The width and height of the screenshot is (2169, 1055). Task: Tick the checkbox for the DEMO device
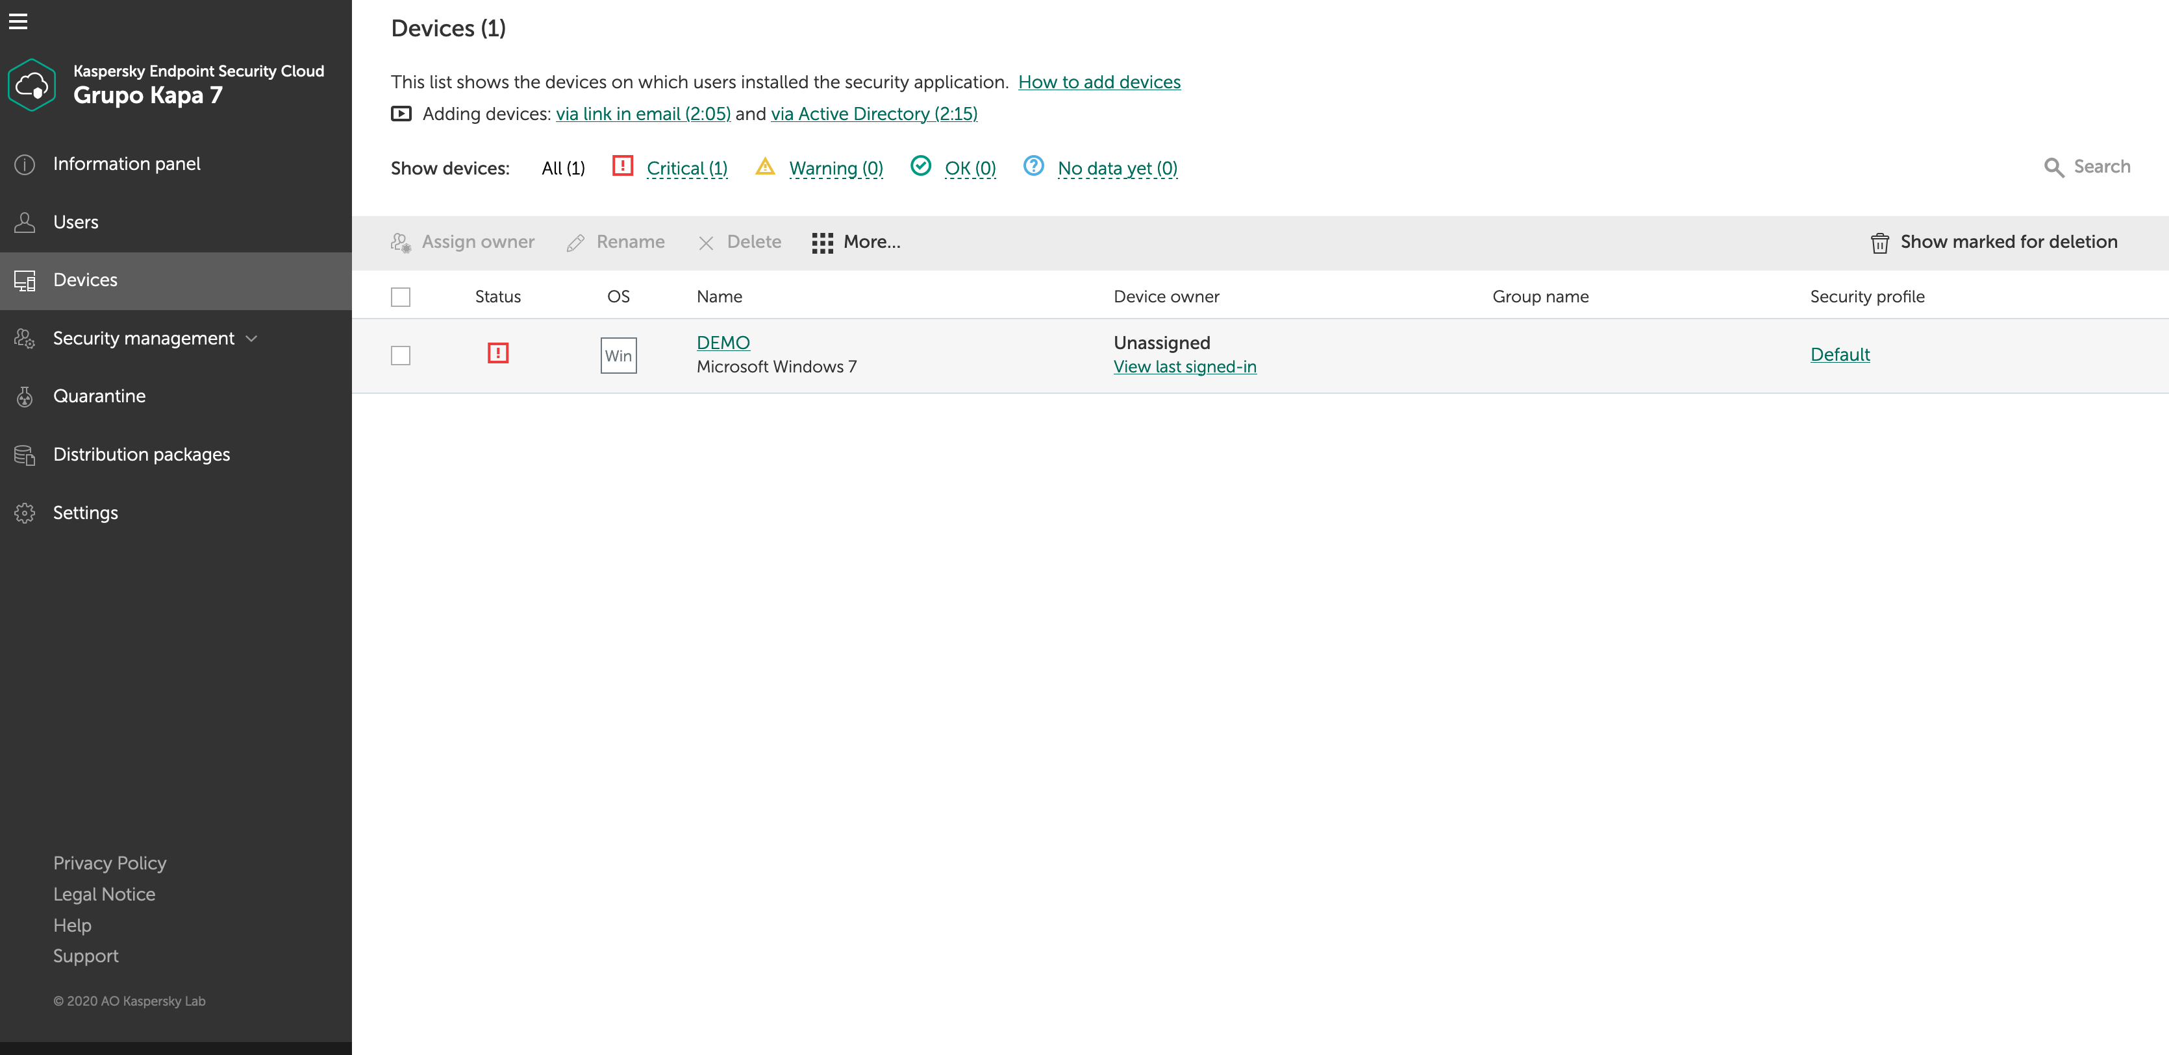[400, 355]
